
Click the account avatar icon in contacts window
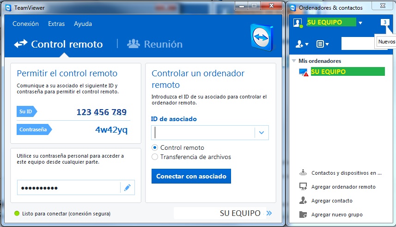coord(298,23)
